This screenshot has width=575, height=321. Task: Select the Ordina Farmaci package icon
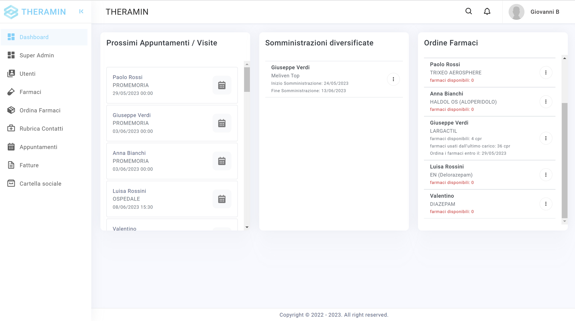coord(11,110)
